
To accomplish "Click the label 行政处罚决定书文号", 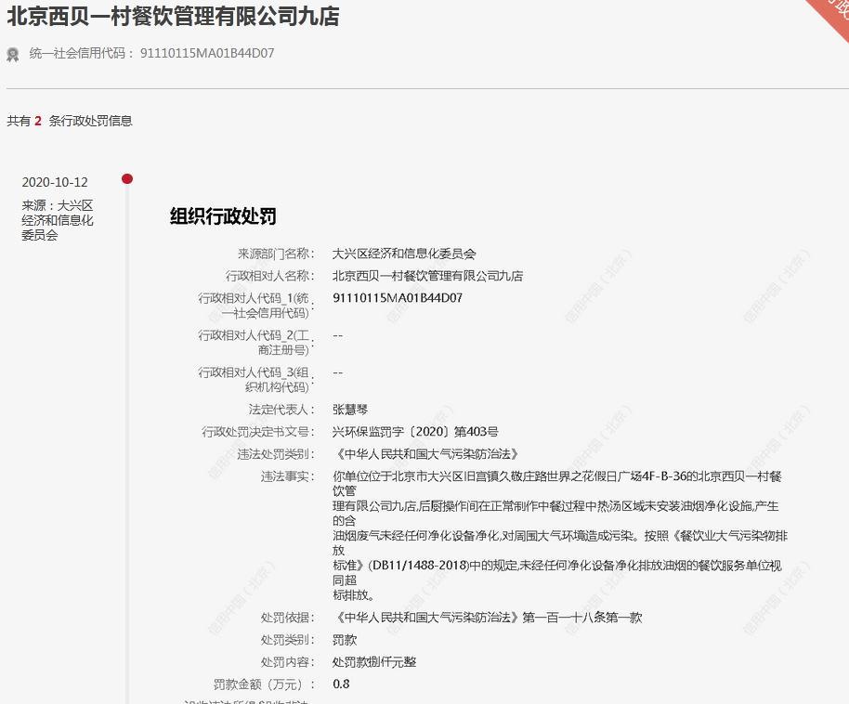I will coord(257,432).
